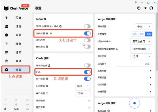The image size is (158, 112).
Task: Click the shuffle icon beside 端口设置
Action: coord(47,93)
